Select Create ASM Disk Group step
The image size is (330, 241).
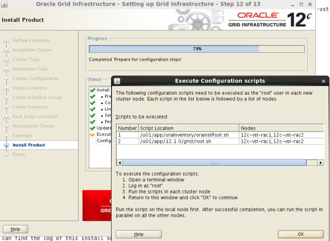[x=37, y=97]
